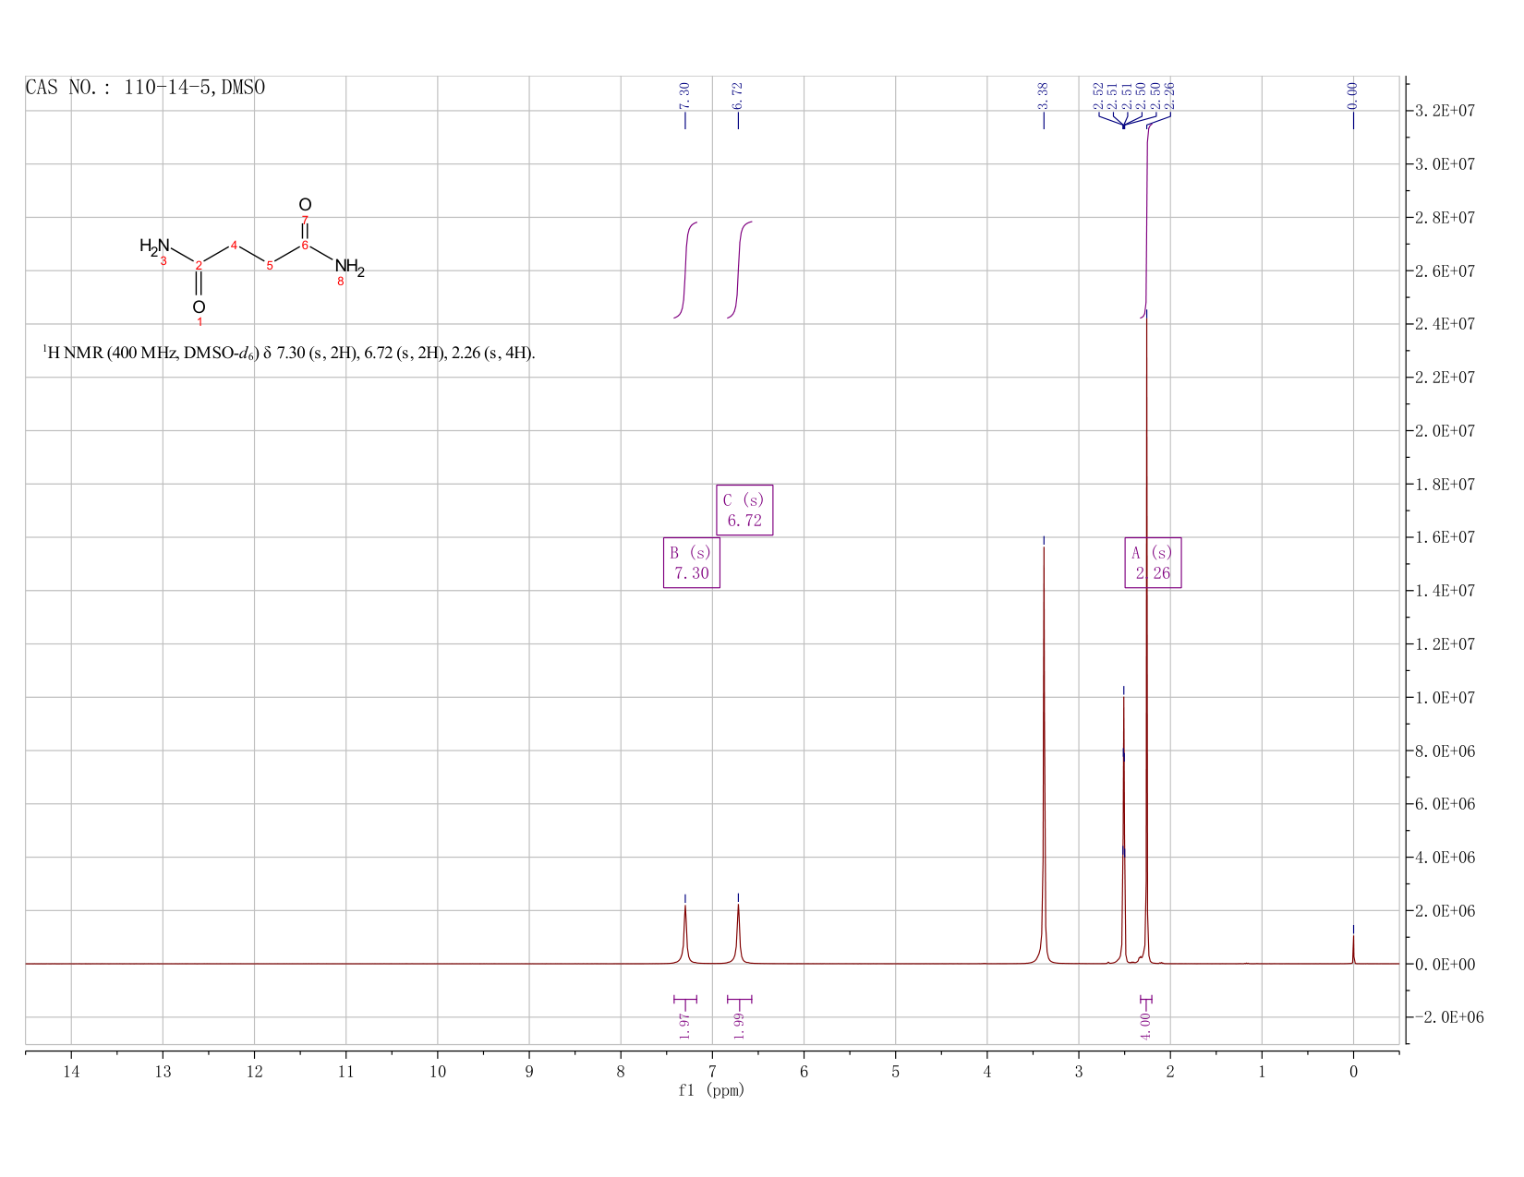Select the integral curve above 7.30 peak
The width and height of the screenshot is (1524, 1177).
coord(685,270)
